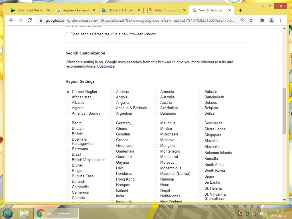This screenshot has width=292, height=219.
Task: Open the network status tray icon
Action: click(x=247, y=214)
